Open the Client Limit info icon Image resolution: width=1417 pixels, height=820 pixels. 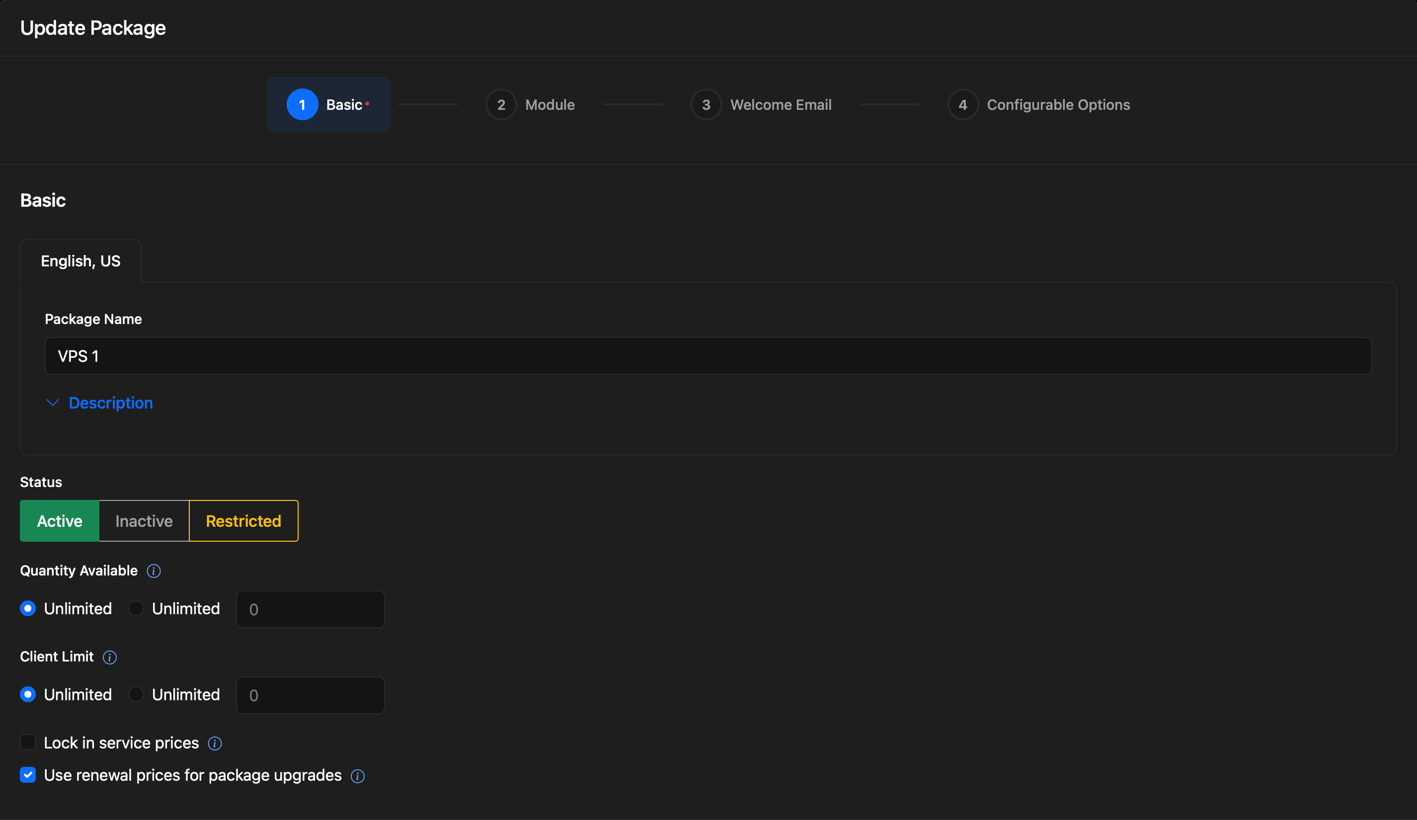coord(110,657)
